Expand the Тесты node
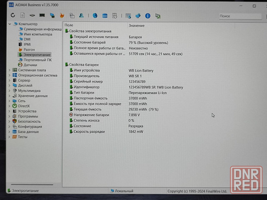The image size is (267, 200). pos(10,137)
